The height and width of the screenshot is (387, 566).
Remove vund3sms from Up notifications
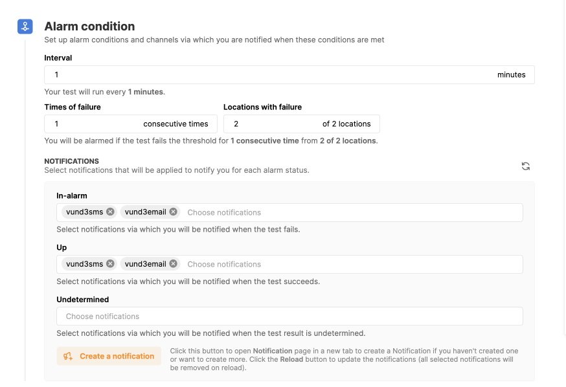tap(110, 263)
